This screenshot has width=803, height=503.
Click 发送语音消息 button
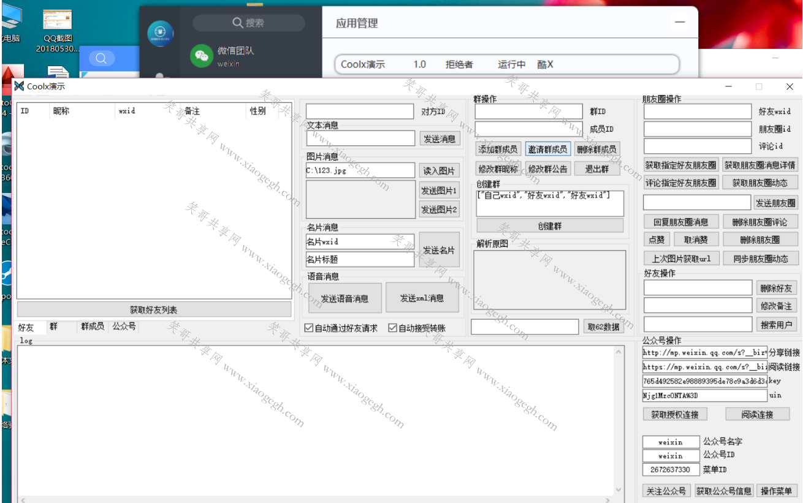click(345, 298)
